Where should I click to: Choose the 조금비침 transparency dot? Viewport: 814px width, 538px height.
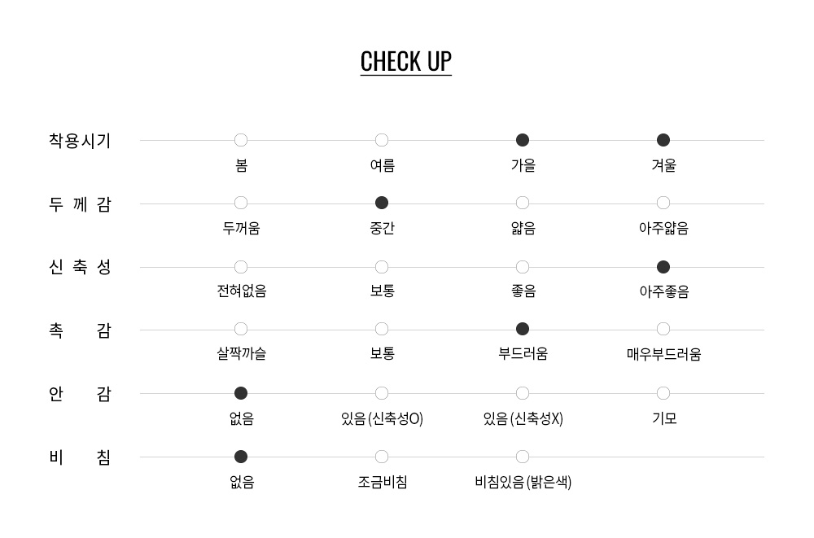[x=382, y=457]
